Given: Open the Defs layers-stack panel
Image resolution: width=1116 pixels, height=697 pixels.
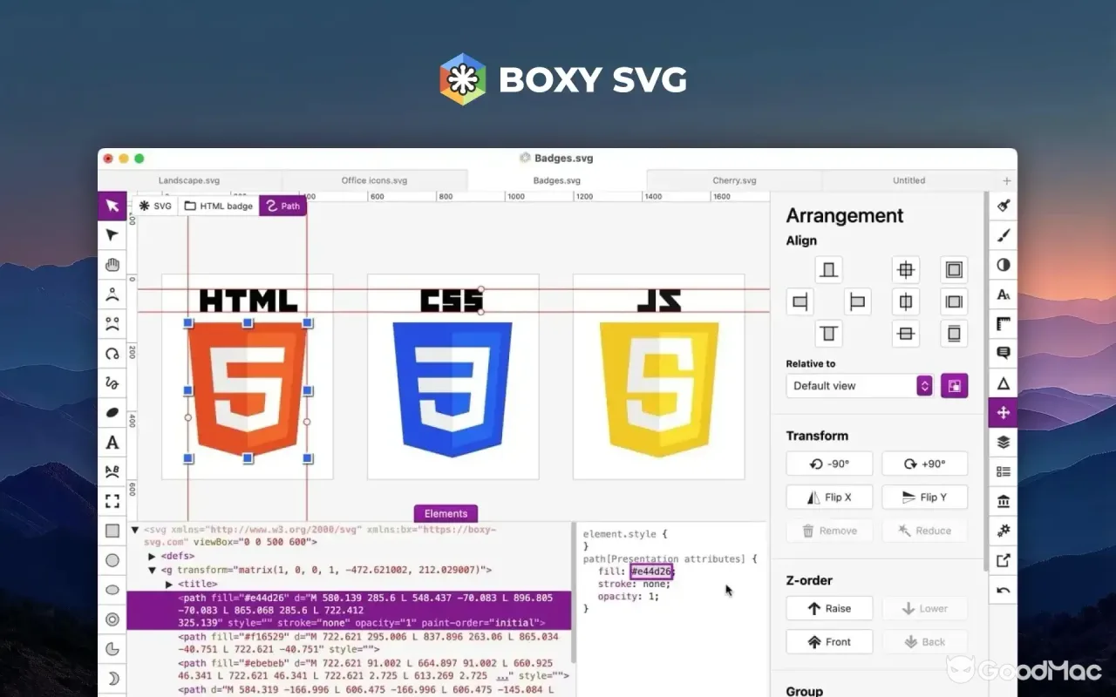Looking at the screenshot, I should coord(1004,442).
